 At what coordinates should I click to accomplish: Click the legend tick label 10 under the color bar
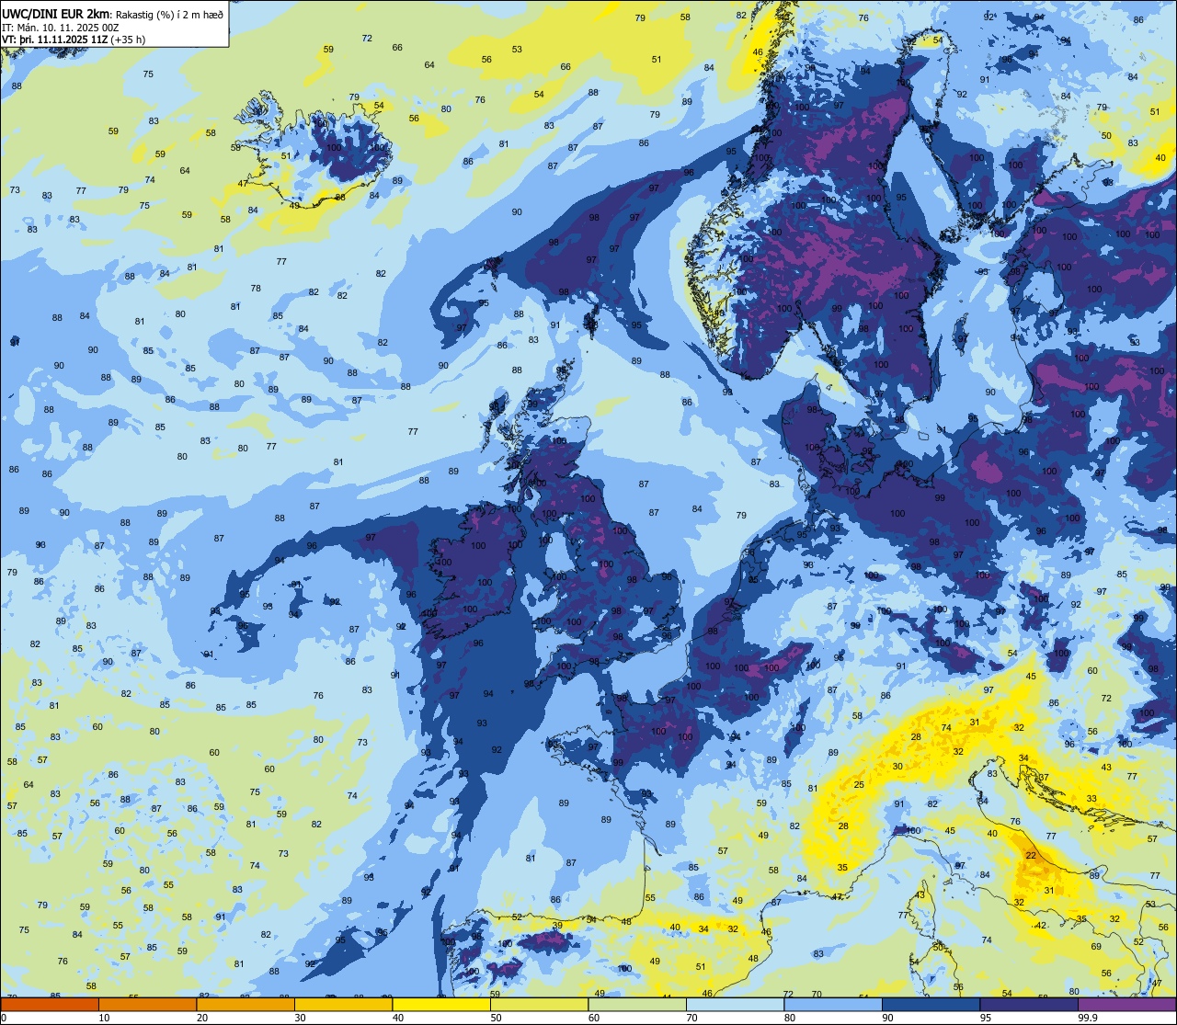pyautogui.click(x=104, y=1018)
